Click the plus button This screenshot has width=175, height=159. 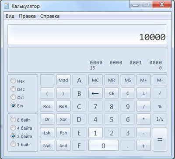143,145
